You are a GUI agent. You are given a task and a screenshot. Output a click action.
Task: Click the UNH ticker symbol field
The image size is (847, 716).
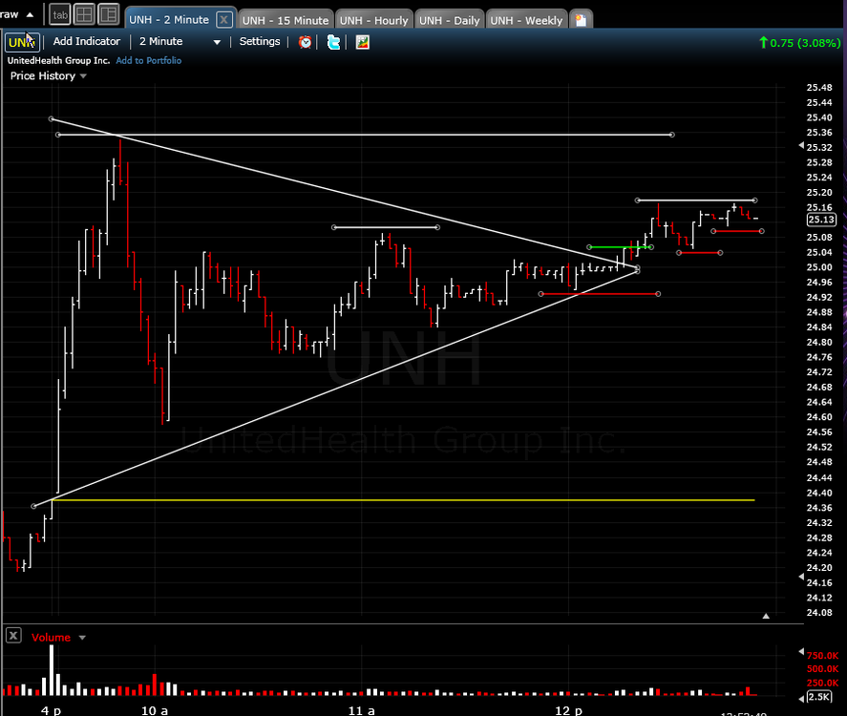click(x=22, y=42)
